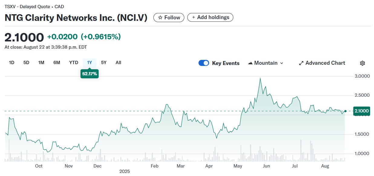Open the Mountain chart type dropdown
This screenshot has height=176, width=374.
click(x=266, y=63)
